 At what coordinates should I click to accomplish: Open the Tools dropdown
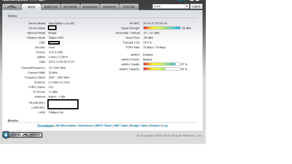[171, 6]
